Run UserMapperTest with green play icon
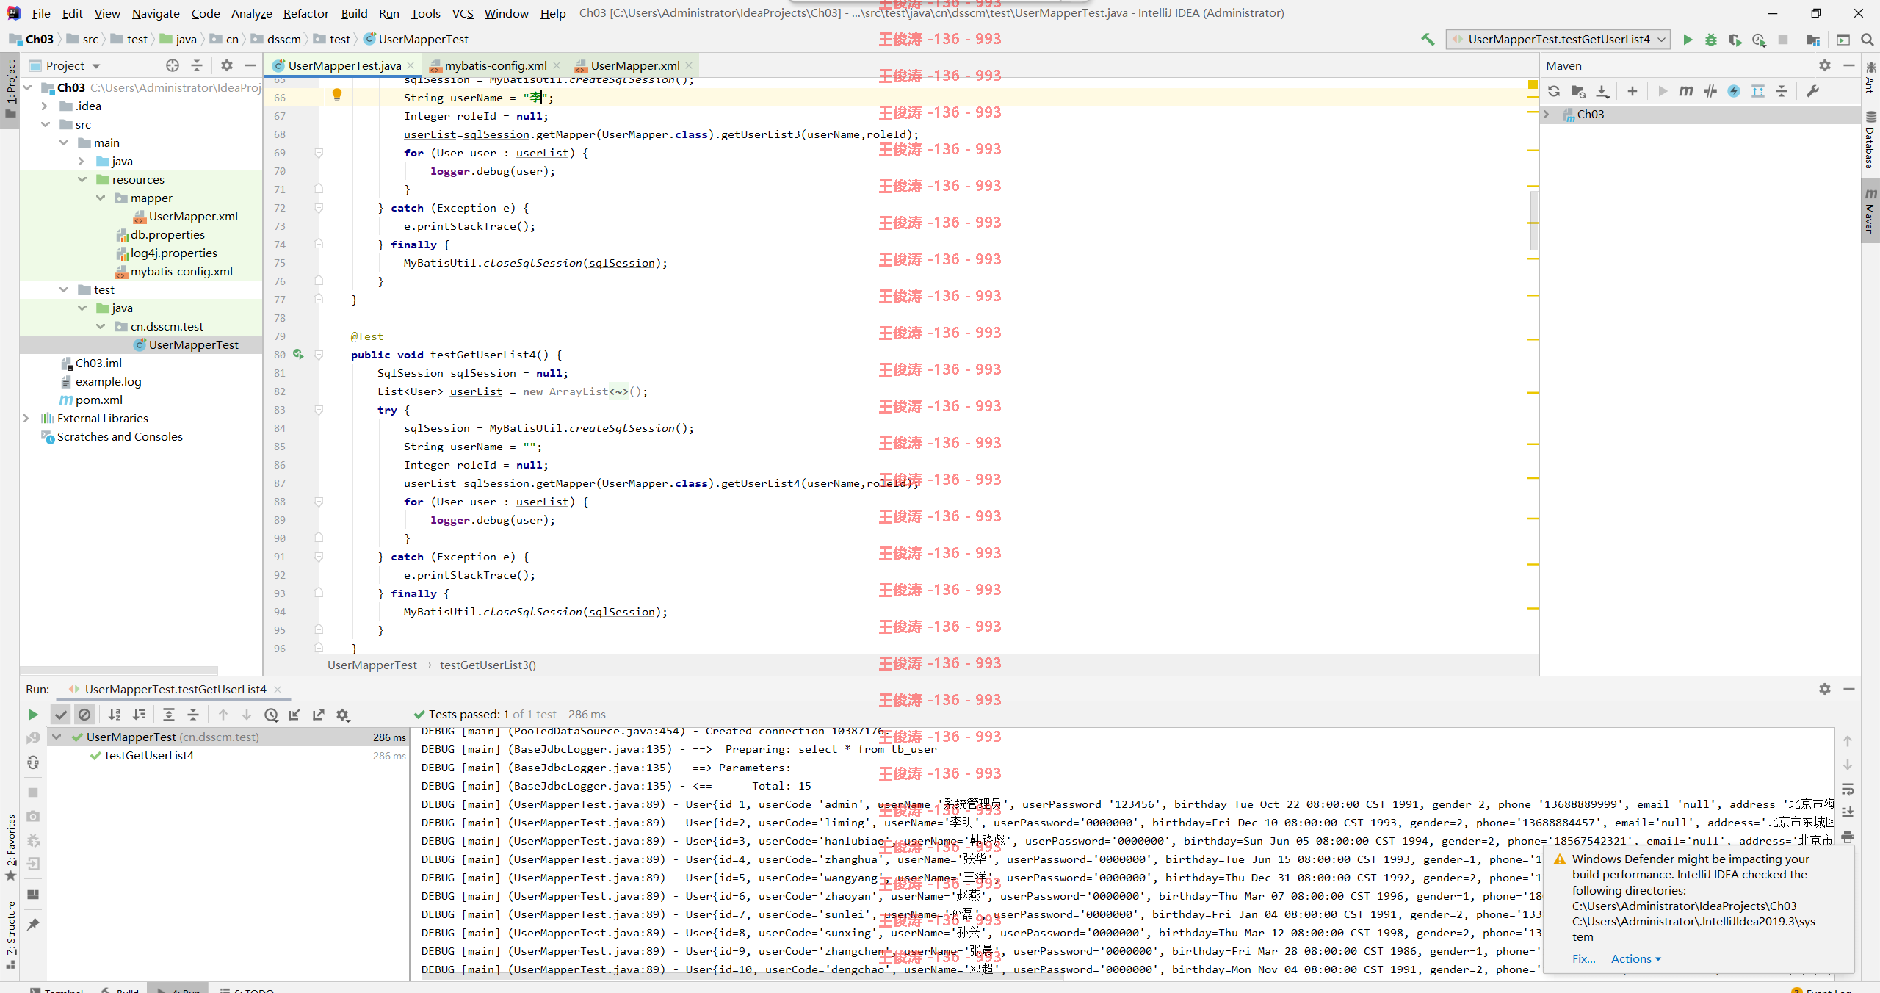 pyautogui.click(x=1688, y=40)
